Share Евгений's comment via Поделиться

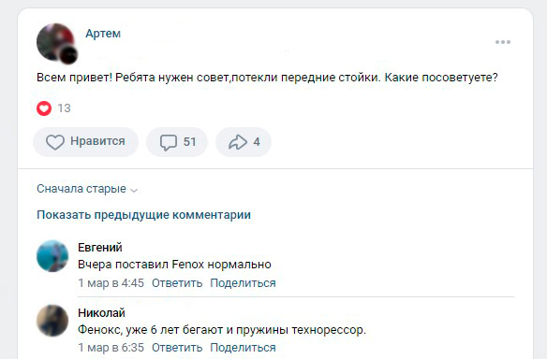tap(243, 282)
